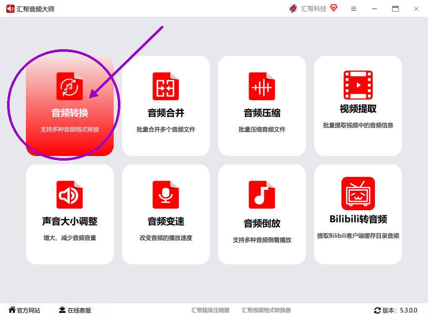
Task: Click 支持多种音频倒着播放 description
Action: point(262,240)
